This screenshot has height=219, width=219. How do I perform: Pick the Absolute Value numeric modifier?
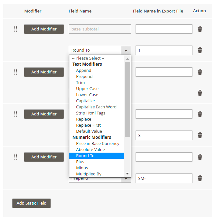(x=90, y=150)
